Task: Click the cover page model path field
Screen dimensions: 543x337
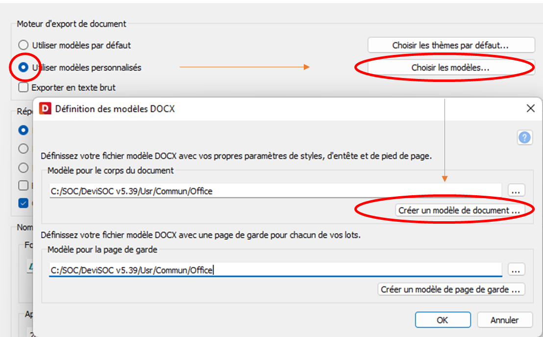Action: pos(275,270)
